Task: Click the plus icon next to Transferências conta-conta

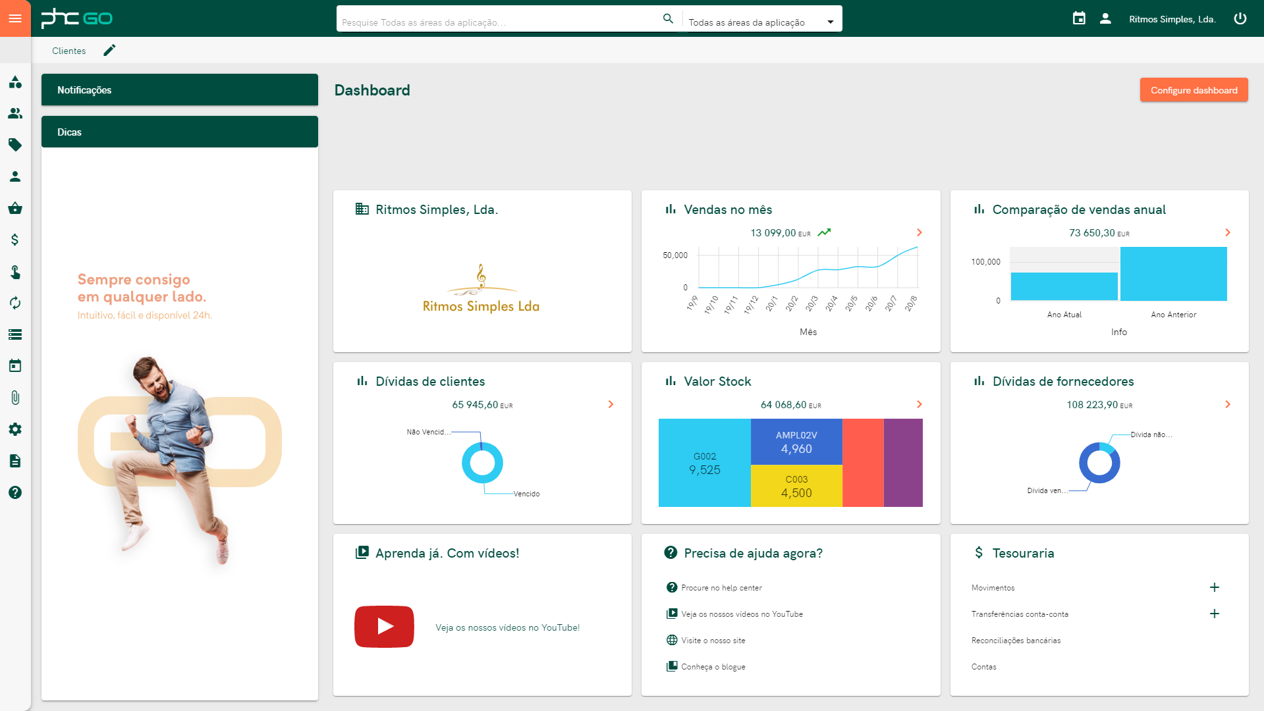Action: tap(1215, 614)
